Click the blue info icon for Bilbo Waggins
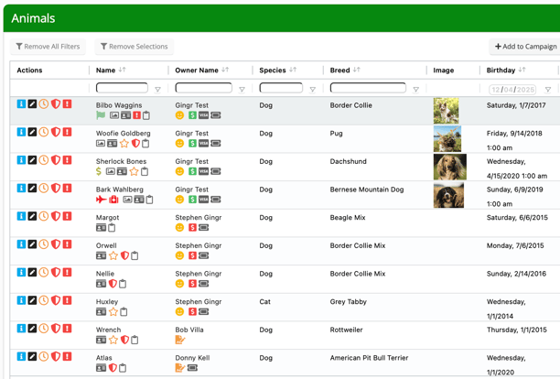The height and width of the screenshot is (379, 560). coord(21,104)
